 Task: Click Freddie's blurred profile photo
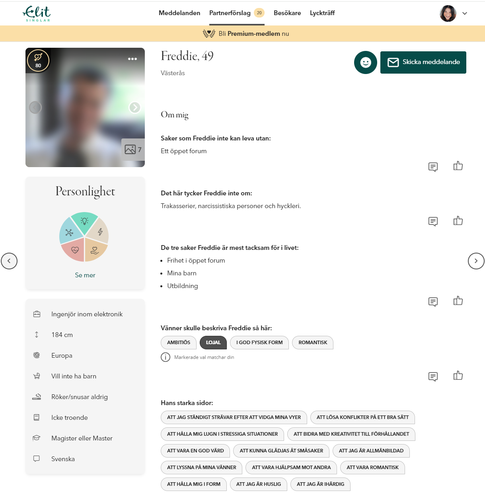click(x=85, y=107)
